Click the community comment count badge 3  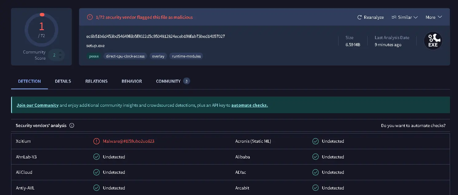pyautogui.click(x=186, y=81)
